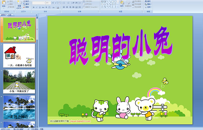
Task: Select the Format Painter brush
Action: click(x=11, y=7)
